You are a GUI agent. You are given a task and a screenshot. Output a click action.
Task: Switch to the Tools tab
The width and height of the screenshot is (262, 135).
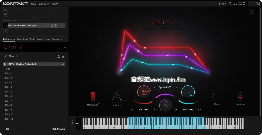[x=32, y=39]
